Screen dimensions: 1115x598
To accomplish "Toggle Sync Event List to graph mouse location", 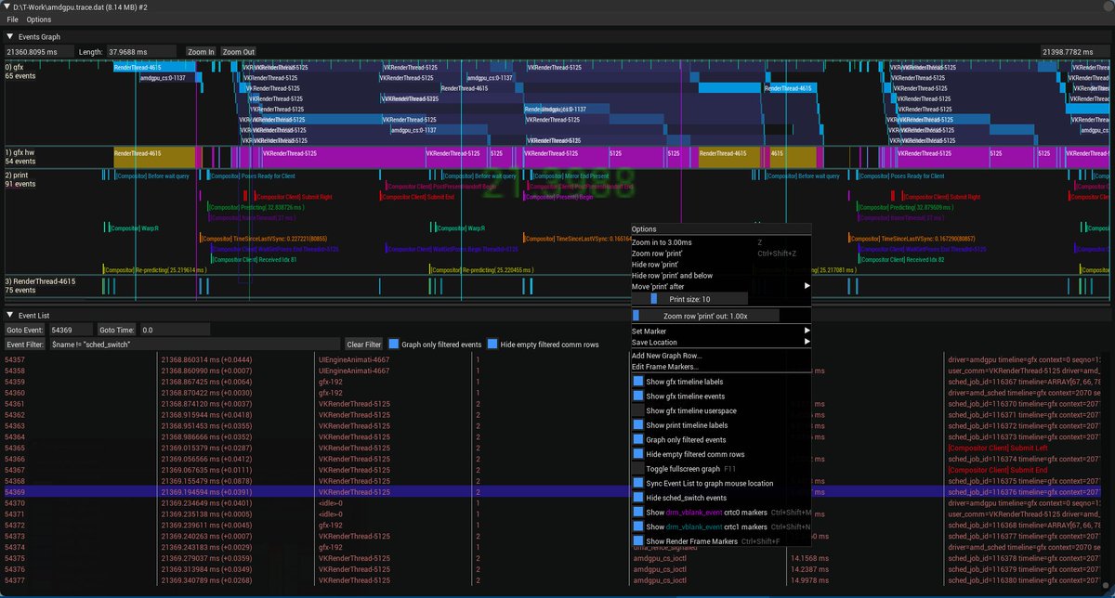I will tap(637, 483).
